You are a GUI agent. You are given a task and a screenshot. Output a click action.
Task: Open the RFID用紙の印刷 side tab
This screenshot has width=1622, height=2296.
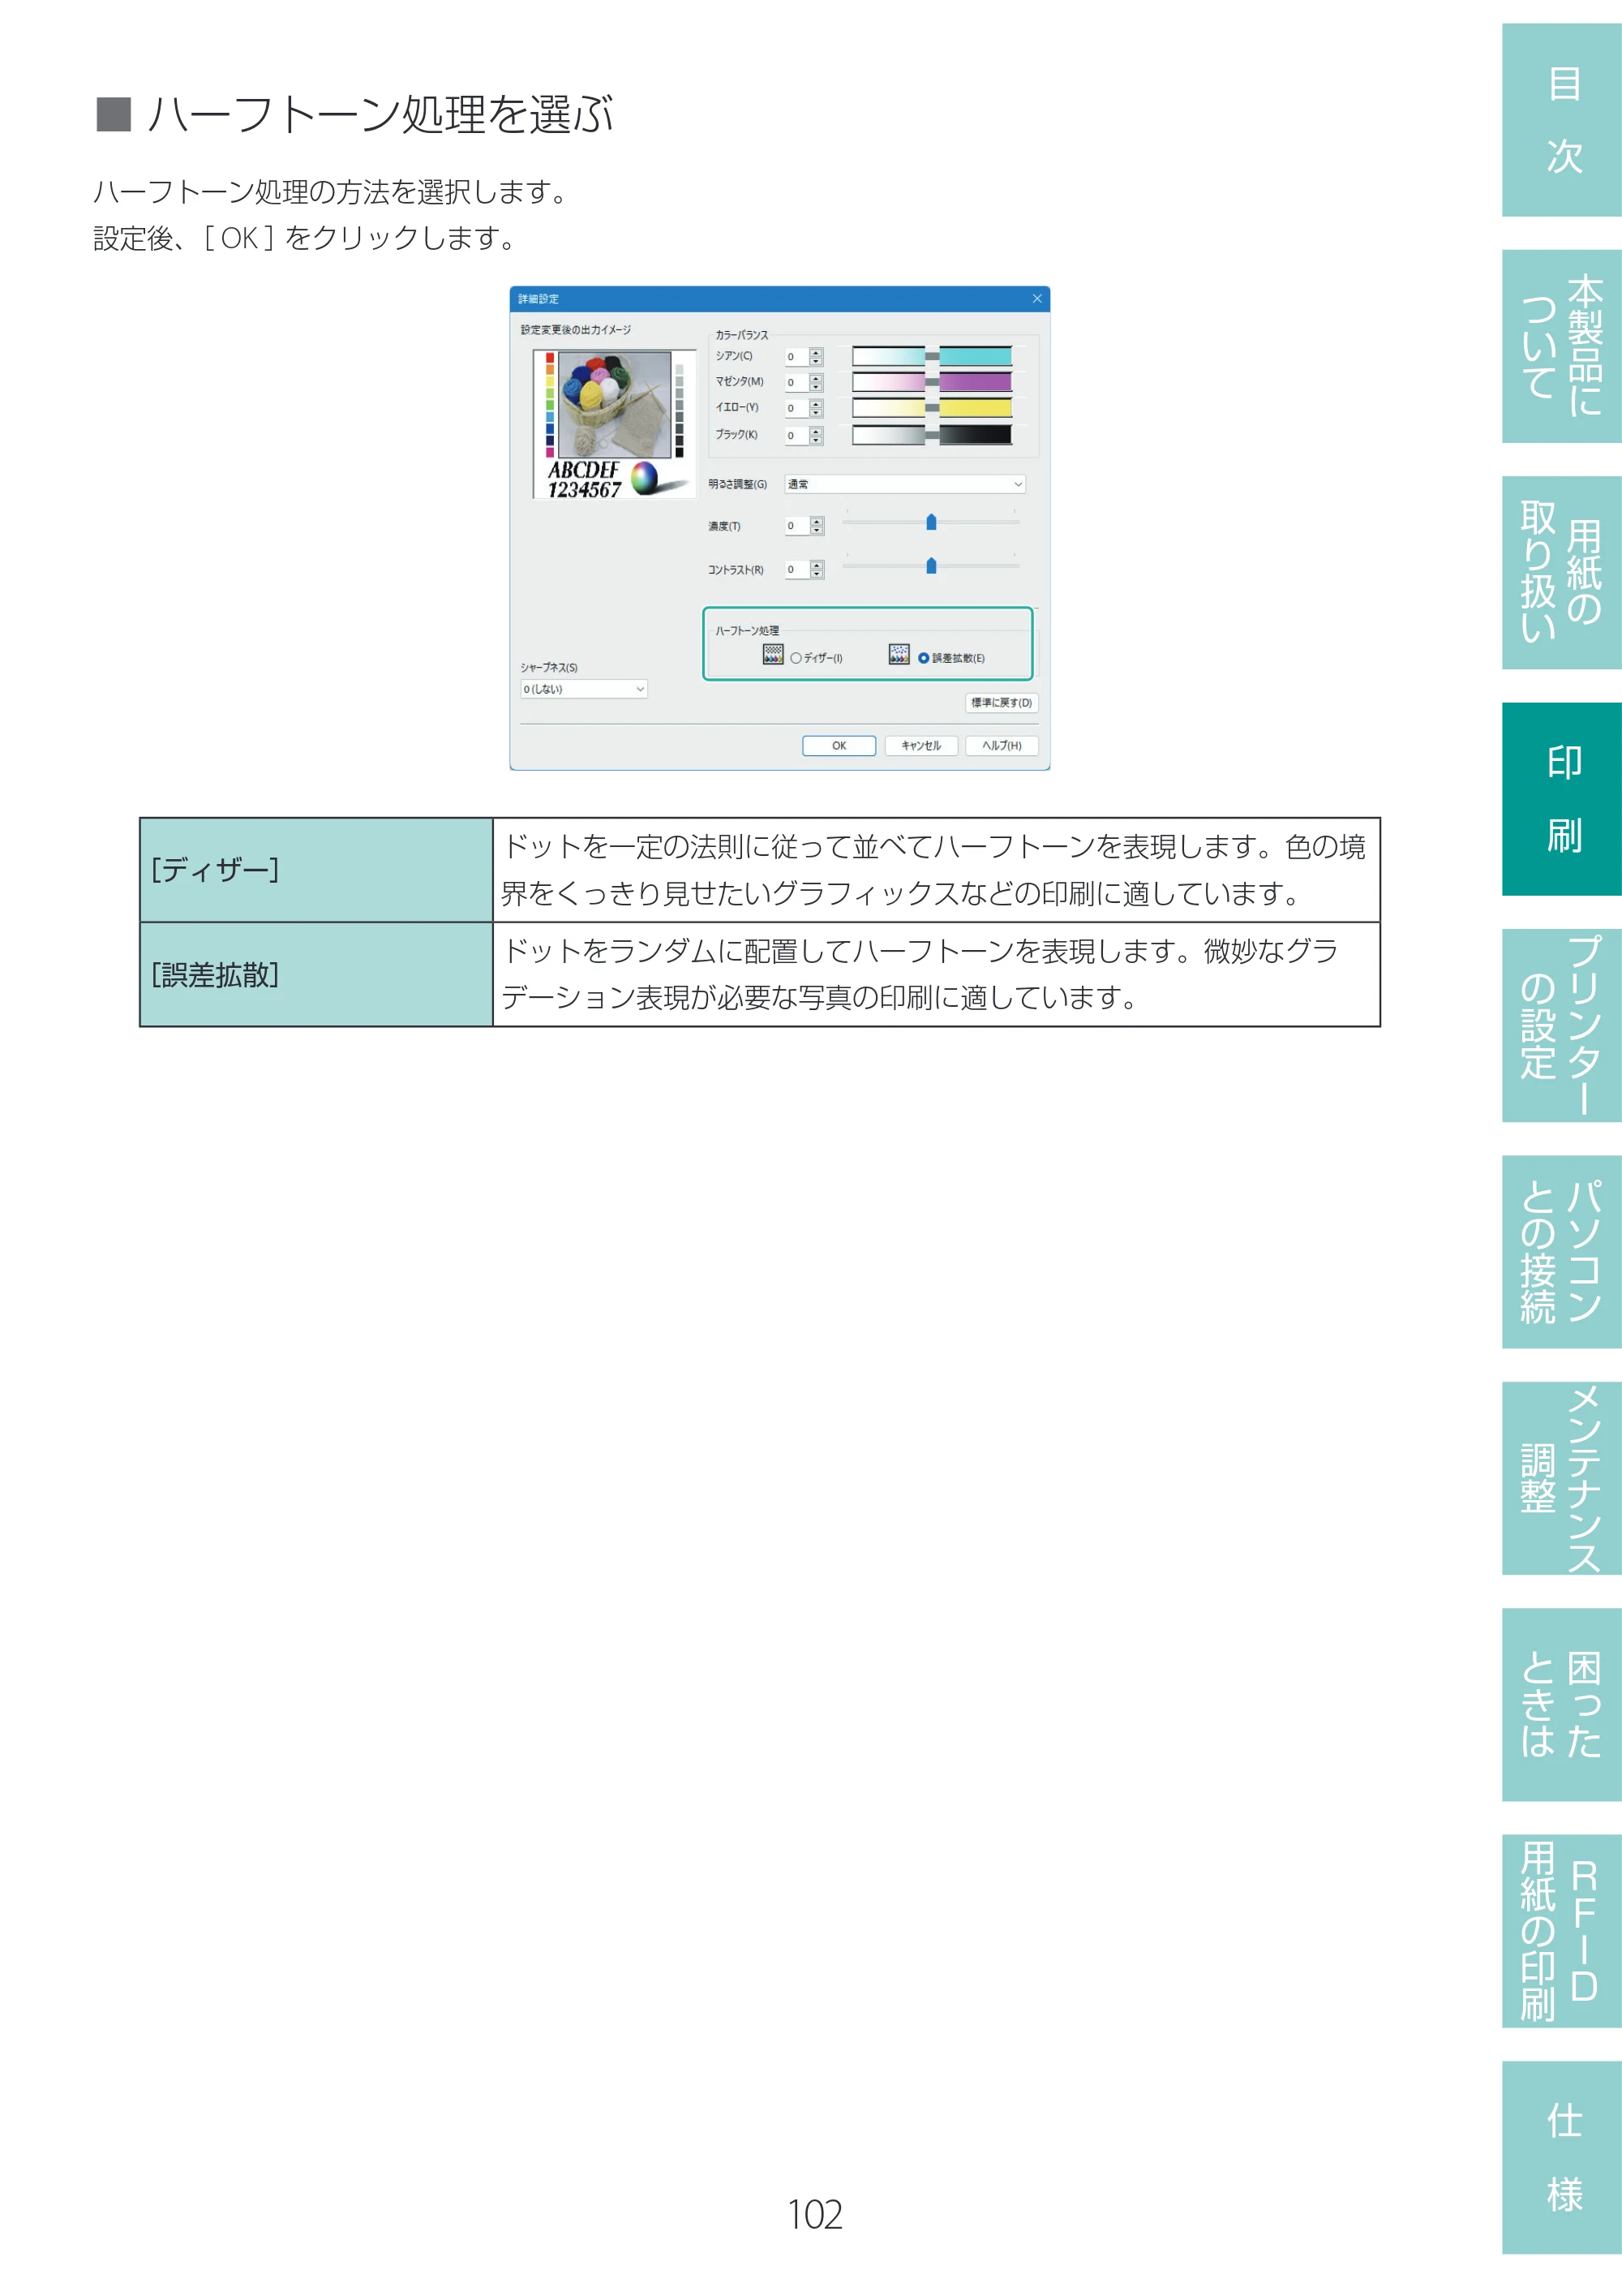pos(1562,1932)
